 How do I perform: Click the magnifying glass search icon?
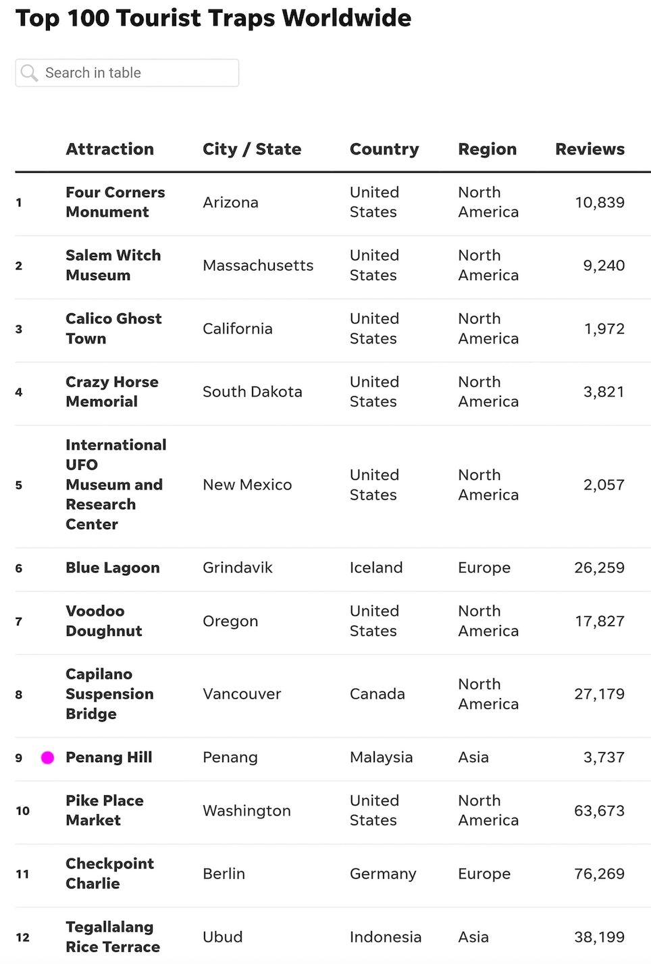pos(29,73)
